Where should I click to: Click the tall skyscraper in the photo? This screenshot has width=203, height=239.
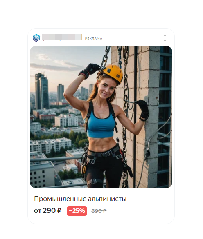pos(42,91)
